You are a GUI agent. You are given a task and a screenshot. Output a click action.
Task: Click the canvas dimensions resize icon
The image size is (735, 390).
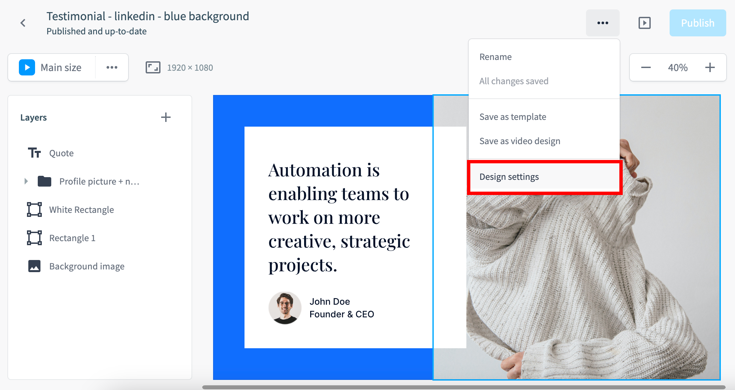153,67
